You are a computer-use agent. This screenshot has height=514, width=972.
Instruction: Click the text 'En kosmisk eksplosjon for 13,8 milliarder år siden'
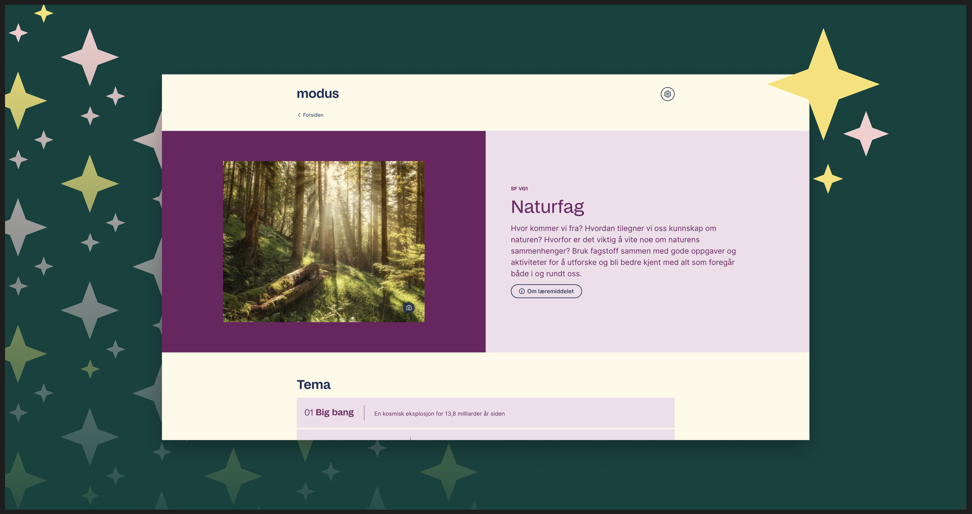pyautogui.click(x=439, y=413)
